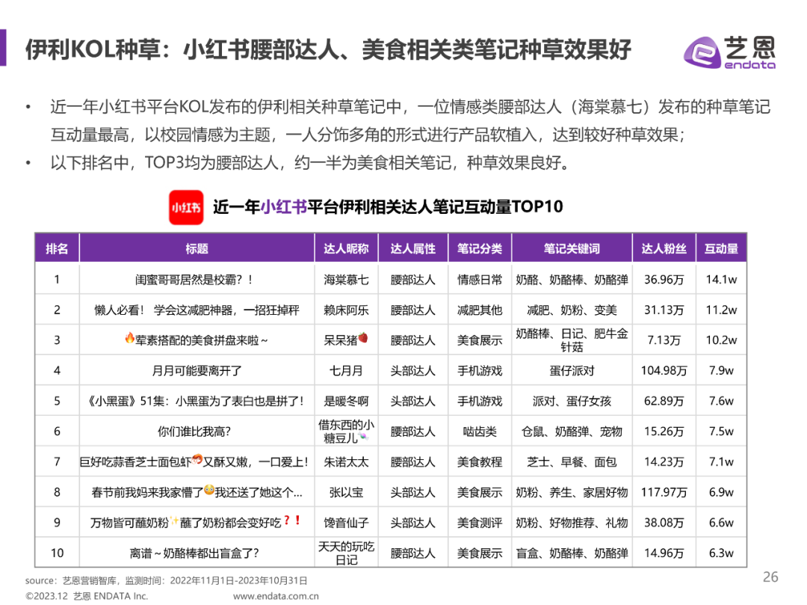
Task: Click title 万物皆可蘸奶粉
Action: [x=196, y=523]
